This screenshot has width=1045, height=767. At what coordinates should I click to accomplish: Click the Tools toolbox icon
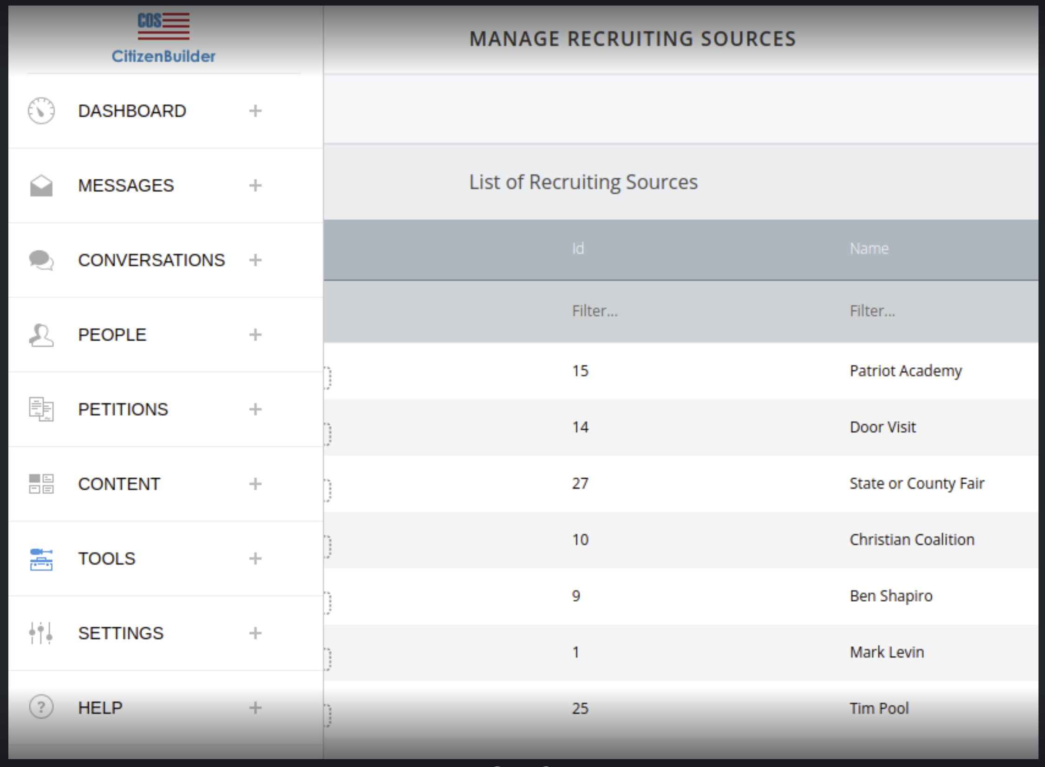[x=41, y=559]
